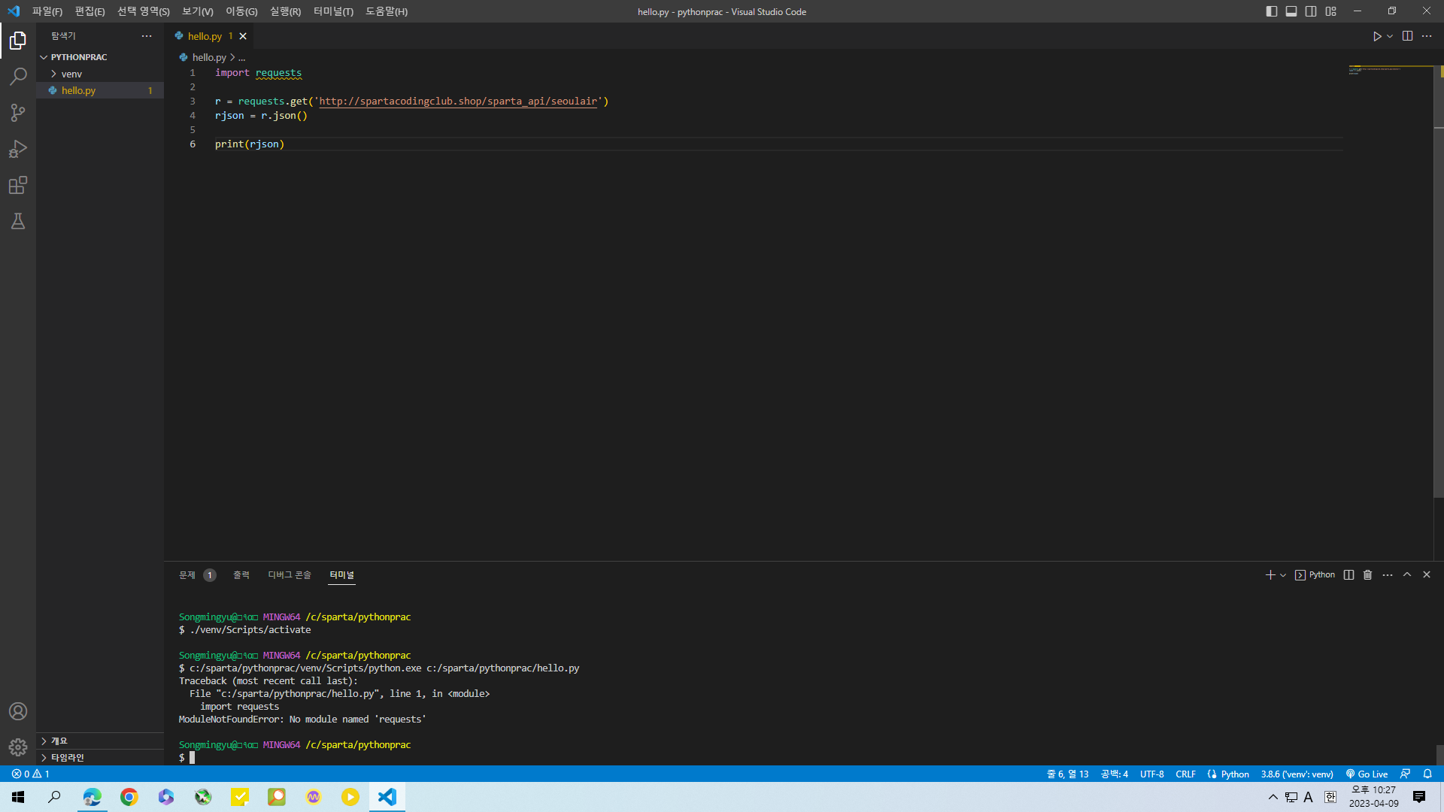
Task: Change language mode from Python
Action: click(1234, 774)
